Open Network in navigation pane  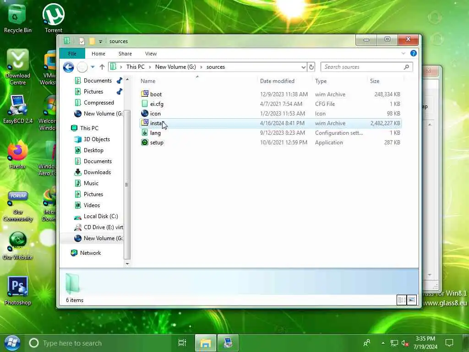point(90,253)
